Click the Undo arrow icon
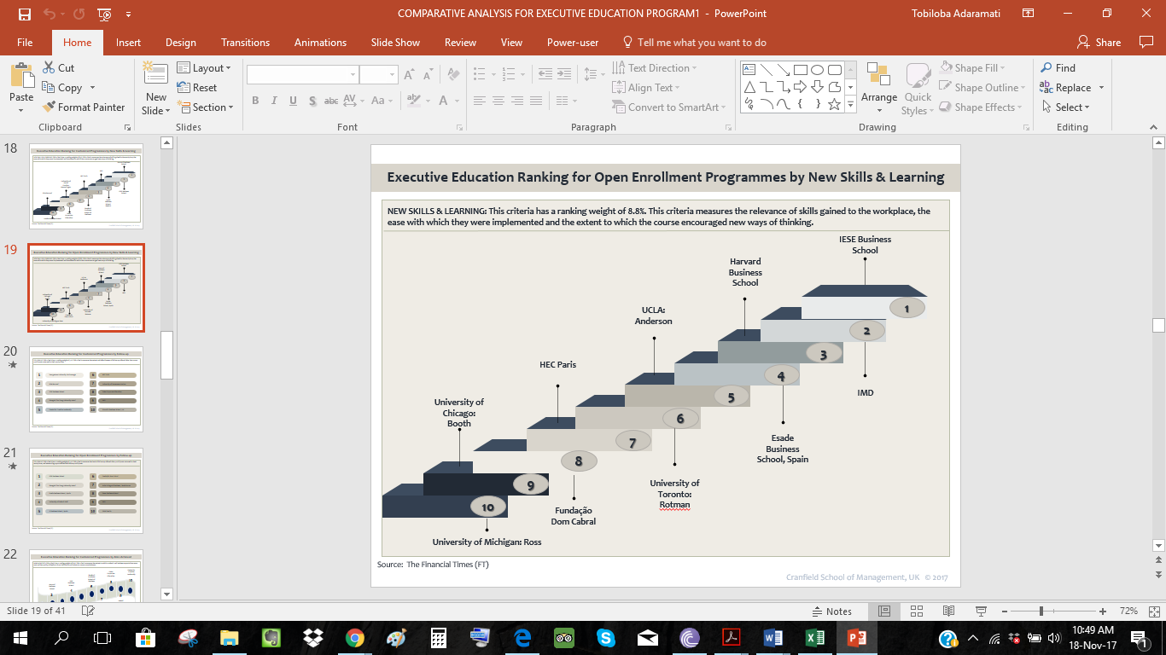This screenshot has width=1166, height=655. point(50,14)
